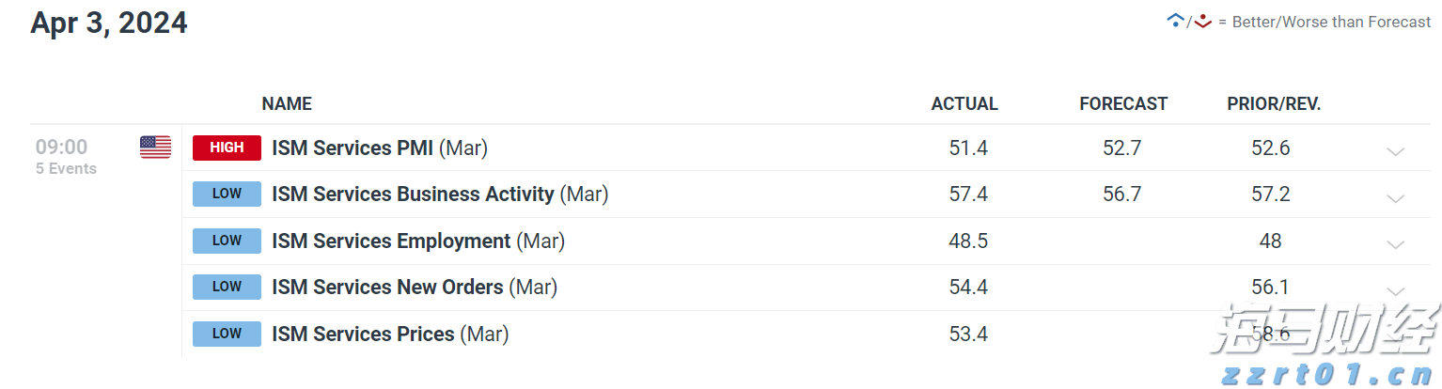Viewport: 1442px width, 389px height.
Task: Click the ACTUAL column header
Action: click(x=964, y=104)
